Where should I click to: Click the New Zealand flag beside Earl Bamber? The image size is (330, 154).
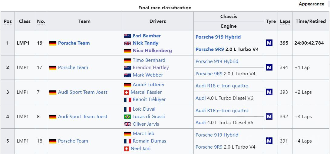tap(127, 36)
